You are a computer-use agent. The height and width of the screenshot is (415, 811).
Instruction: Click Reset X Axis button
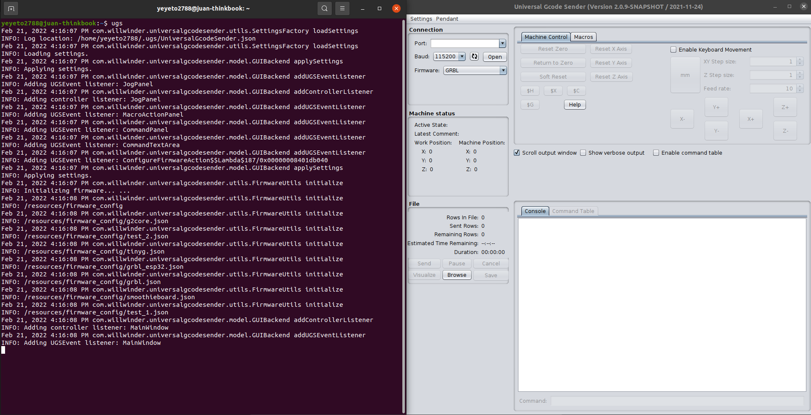611,49
